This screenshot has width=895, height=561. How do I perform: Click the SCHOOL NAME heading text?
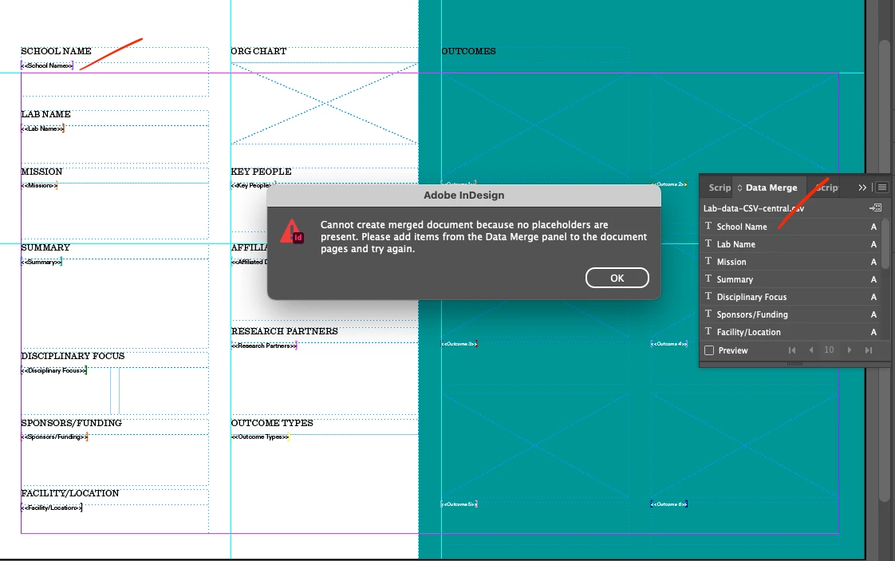click(56, 51)
